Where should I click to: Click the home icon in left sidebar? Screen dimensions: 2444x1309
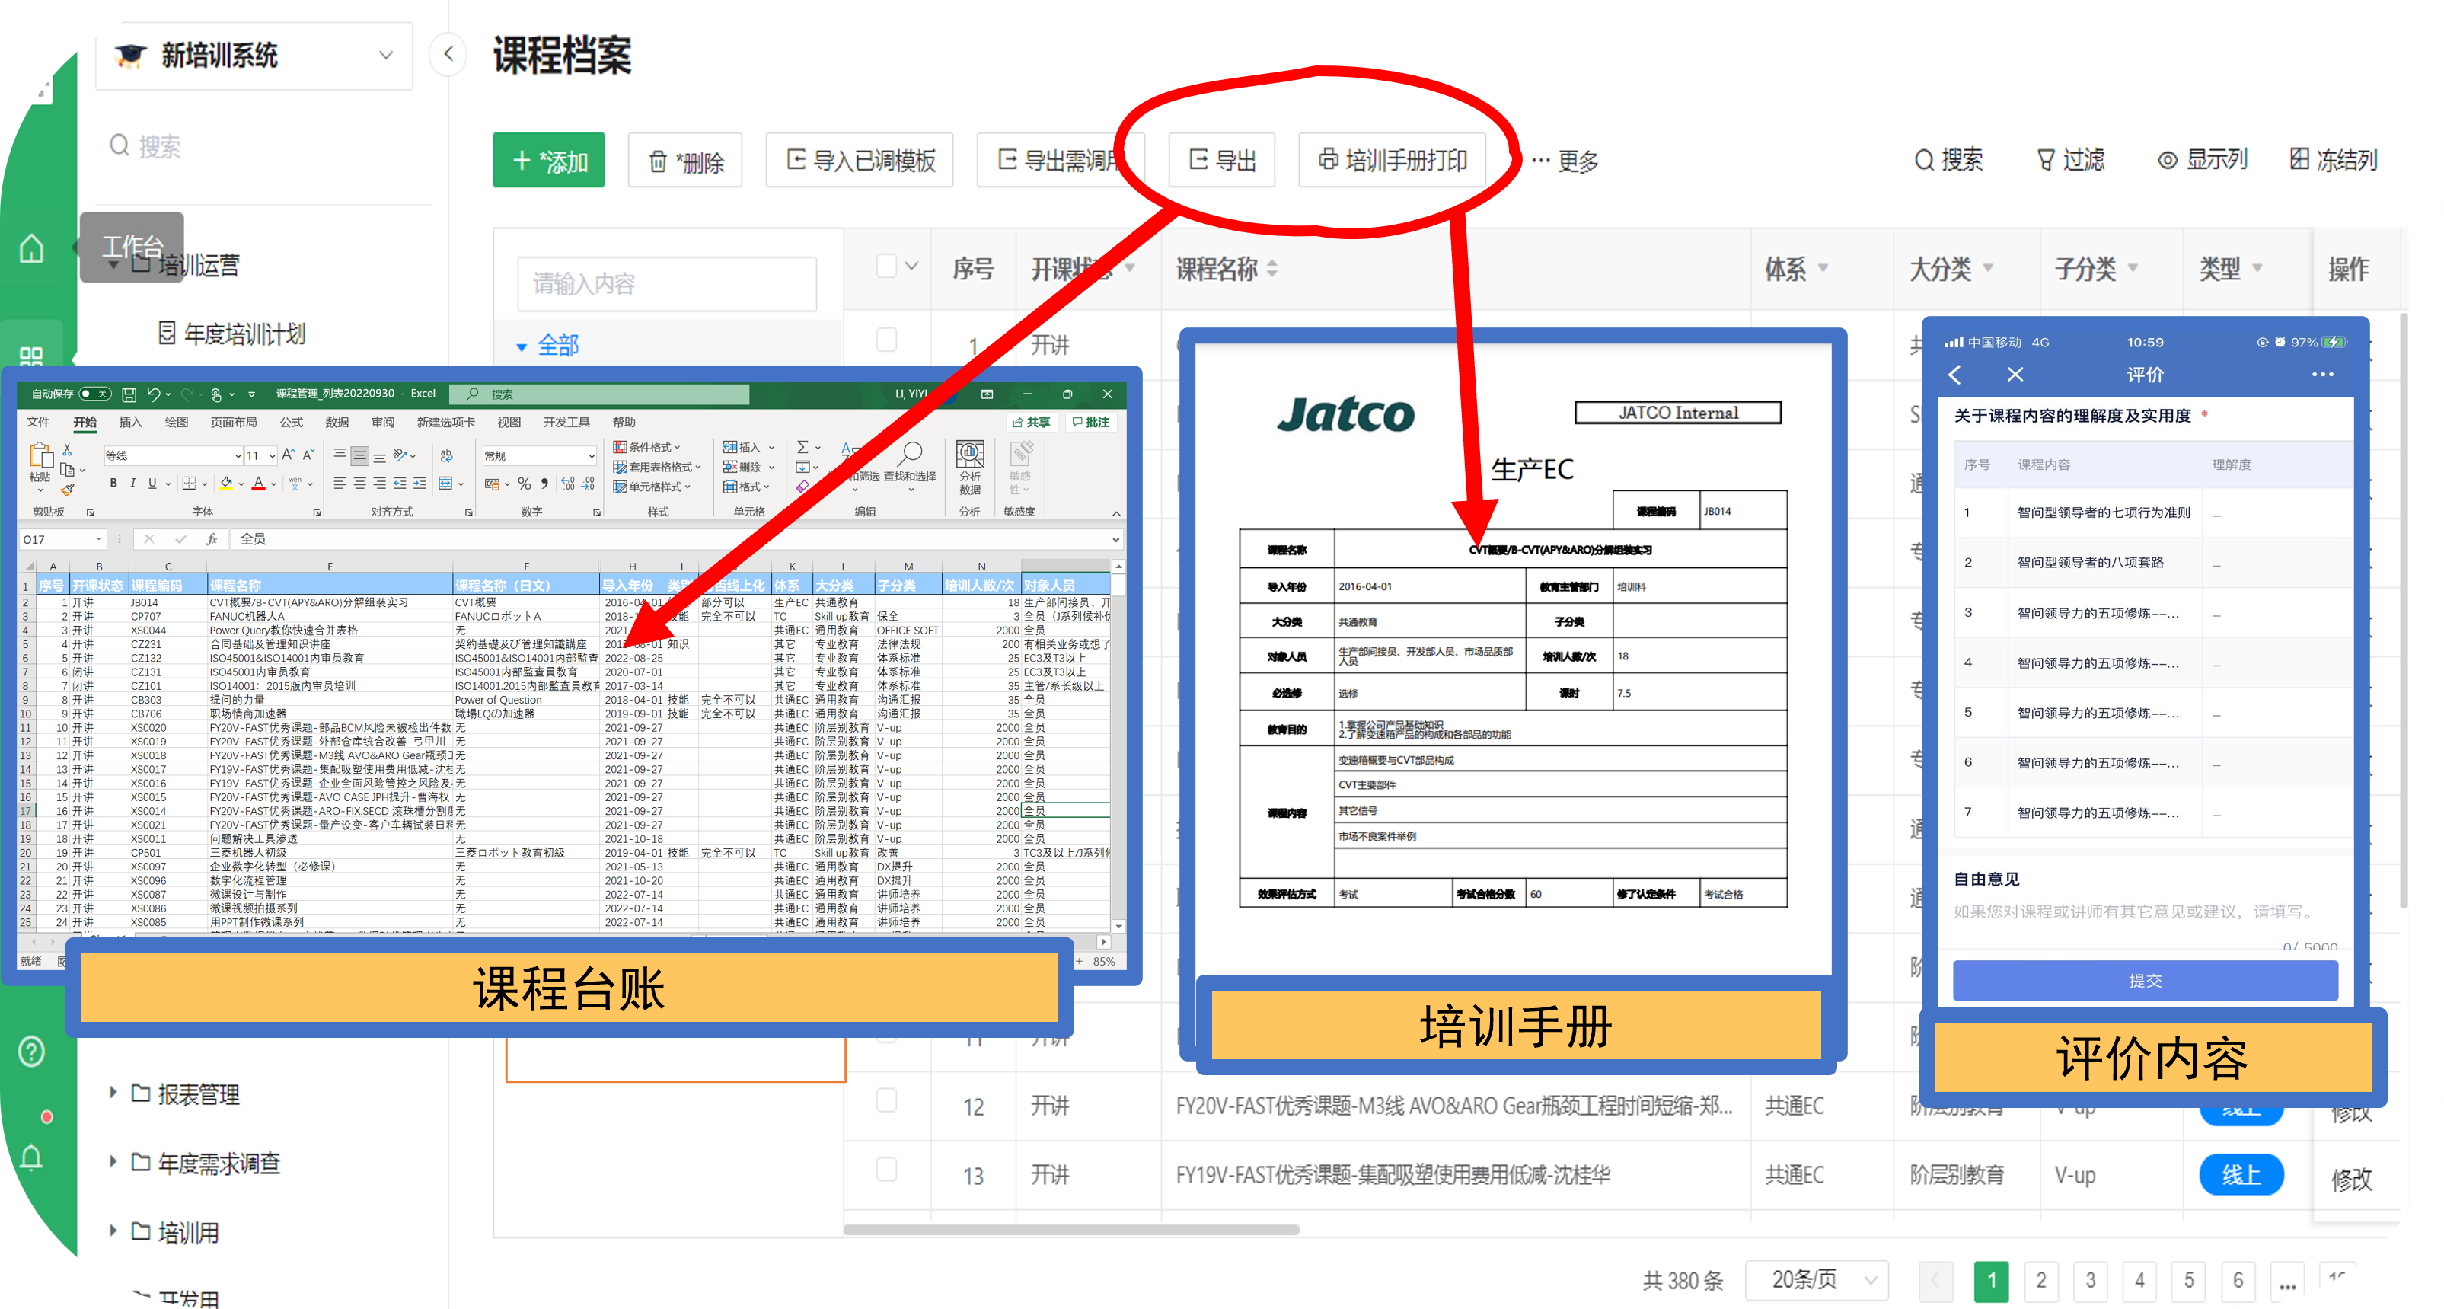click(31, 249)
